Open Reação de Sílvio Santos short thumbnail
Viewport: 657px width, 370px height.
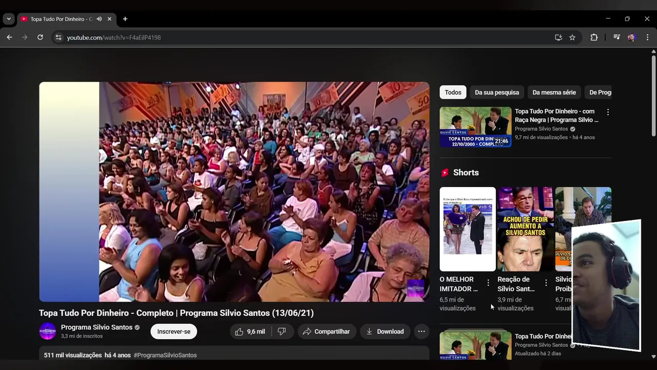click(526, 229)
